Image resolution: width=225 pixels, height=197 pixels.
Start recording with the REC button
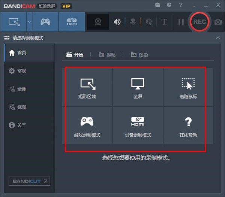click(x=199, y=22)
